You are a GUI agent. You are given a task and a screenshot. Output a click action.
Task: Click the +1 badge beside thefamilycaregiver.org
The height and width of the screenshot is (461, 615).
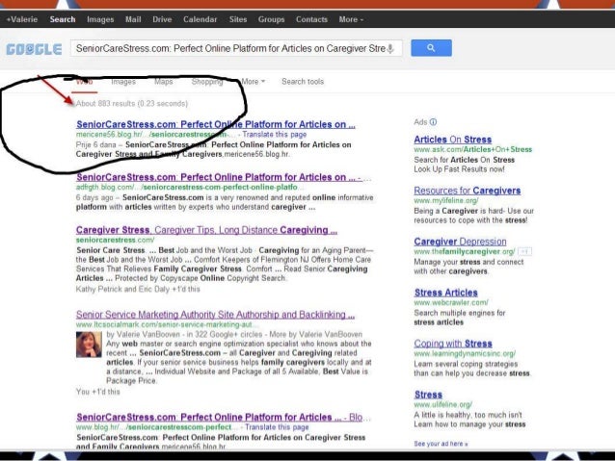coord(524,251)
